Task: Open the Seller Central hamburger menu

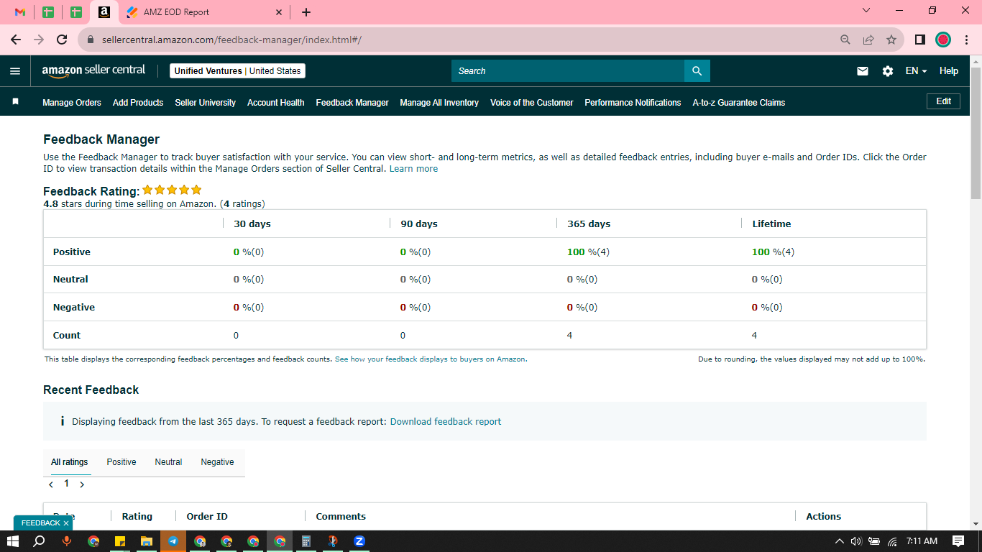Action: point(15,71)
